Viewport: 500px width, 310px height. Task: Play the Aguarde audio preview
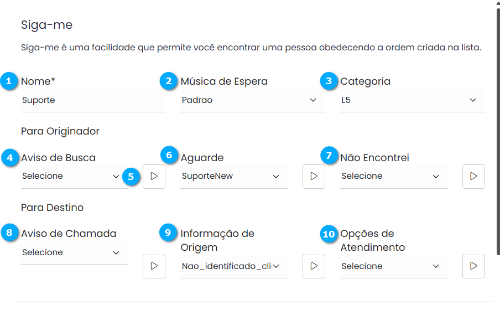(x=314, y=177)
